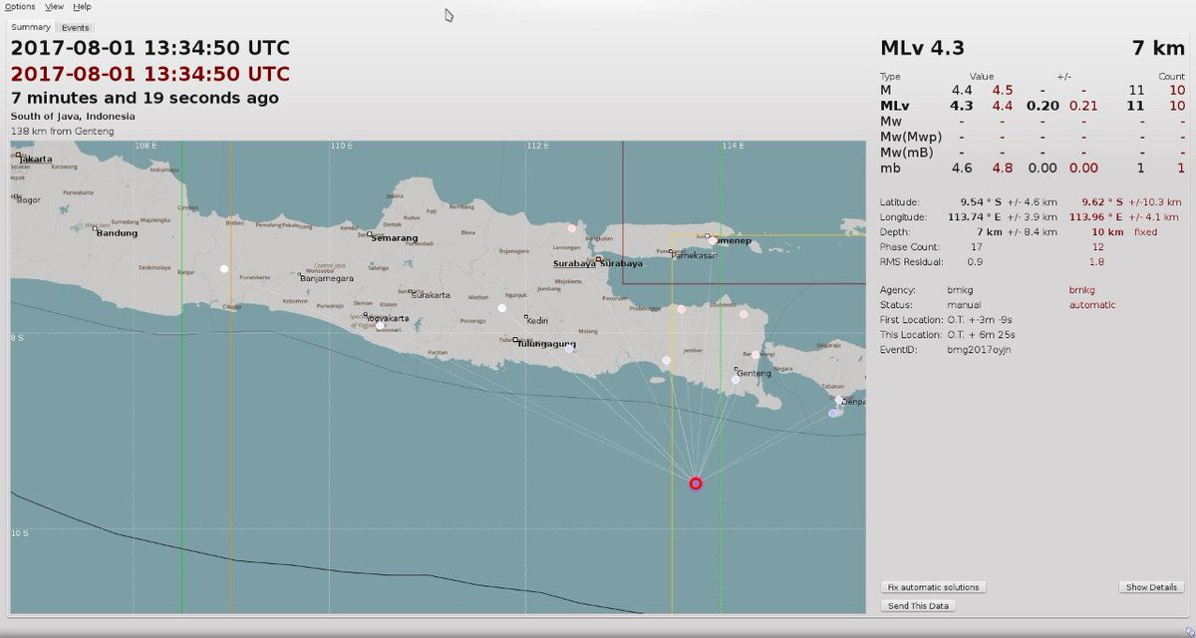
Task: Click the red epicenter marker on the map
Action: point(696,483)
